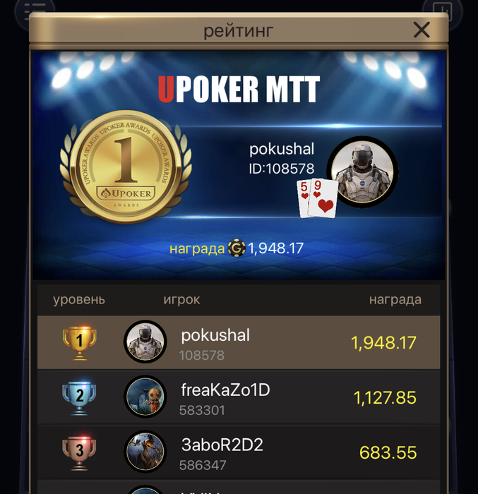Select player name 3aboR2D2
Viewport: 478px width, 494px height.
(x=222, y=445)
